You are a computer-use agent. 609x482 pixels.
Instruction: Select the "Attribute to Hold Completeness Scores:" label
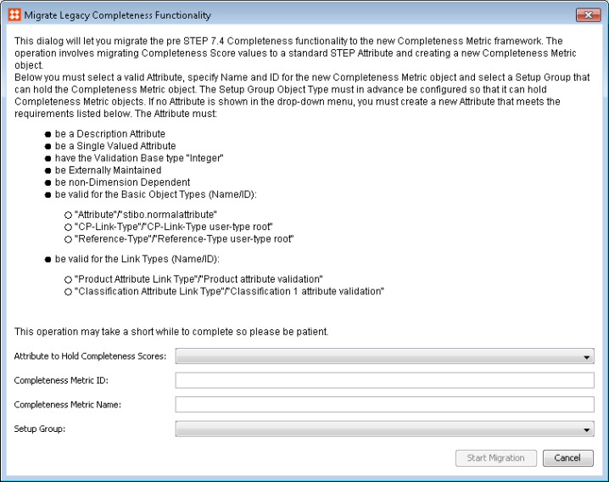click(90, 356)
